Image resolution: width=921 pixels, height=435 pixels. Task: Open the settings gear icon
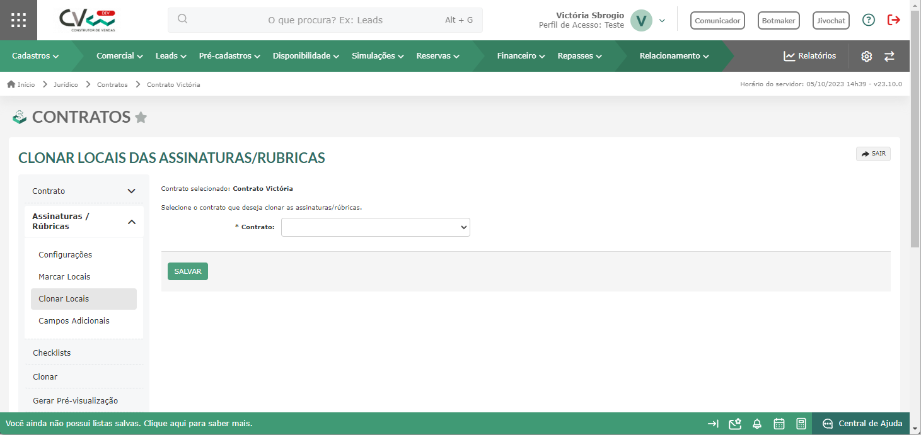click(x=866, y=56)
